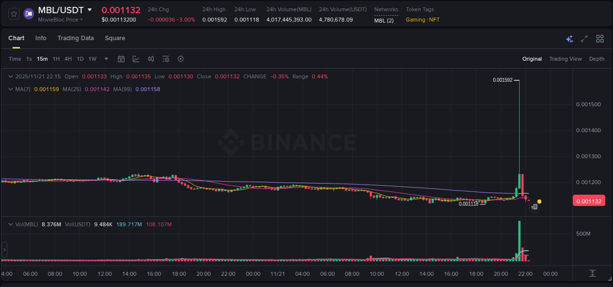Toggle the favorite star for MBL/USDT
This screenshot has width=613, height=287.
13,13
